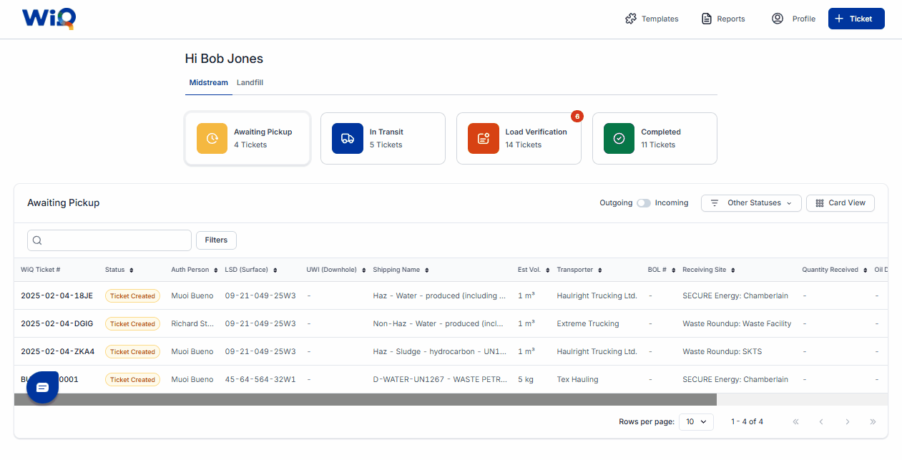Click the Awaiting Pickup clock icon
Viewport: 902px width, 460px height.
point(212,138)
